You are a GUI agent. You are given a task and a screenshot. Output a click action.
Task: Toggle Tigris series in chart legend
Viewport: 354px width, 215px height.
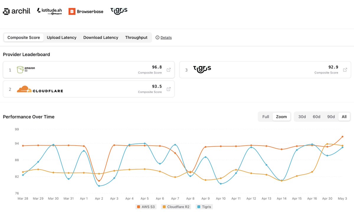tap(204, 207)
